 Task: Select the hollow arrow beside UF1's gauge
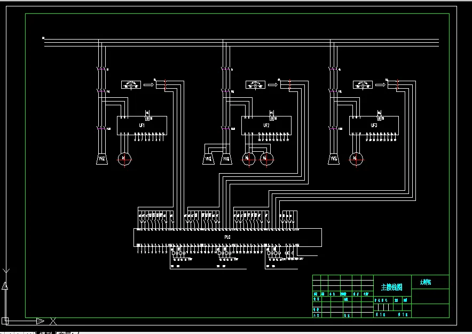click(x=149, y=84)
